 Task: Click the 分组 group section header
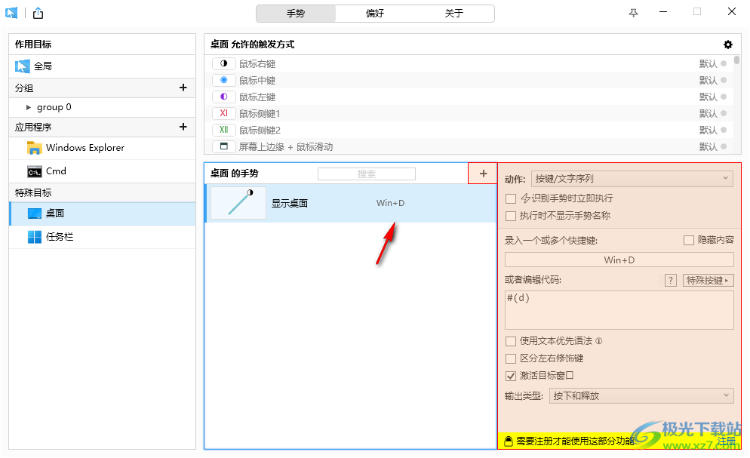(102, 88)
